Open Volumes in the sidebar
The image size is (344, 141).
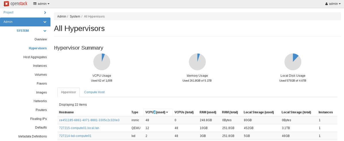point(40,75)
